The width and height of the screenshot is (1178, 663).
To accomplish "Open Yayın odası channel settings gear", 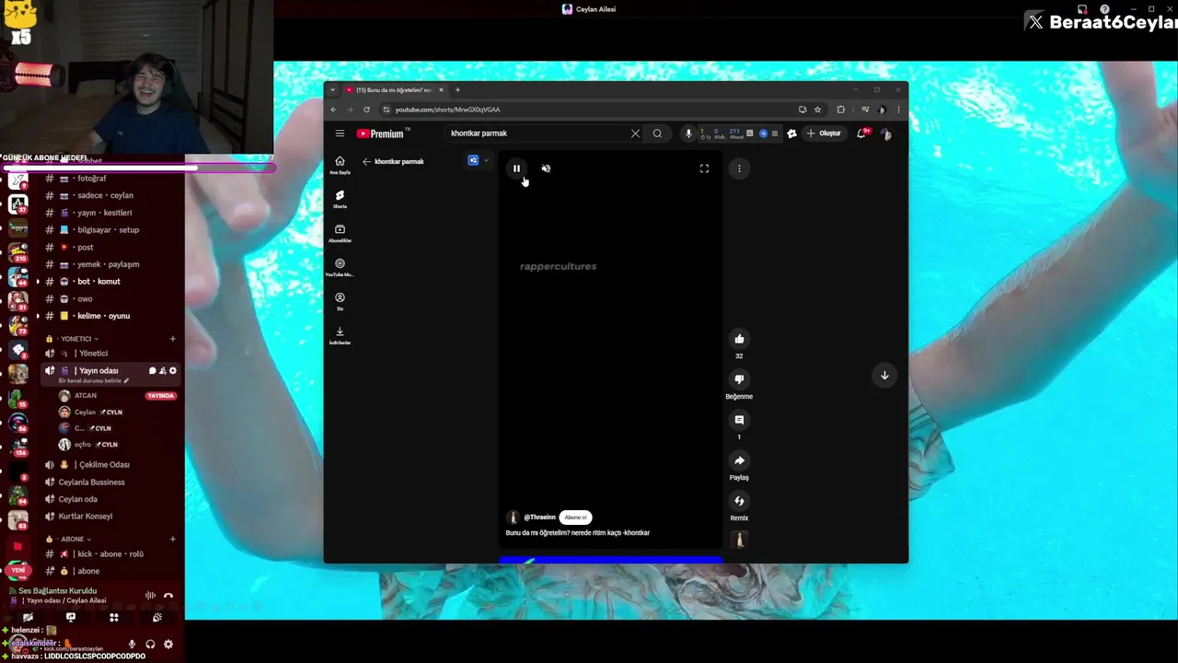I will pyautogui.click(x=173, y=371).
